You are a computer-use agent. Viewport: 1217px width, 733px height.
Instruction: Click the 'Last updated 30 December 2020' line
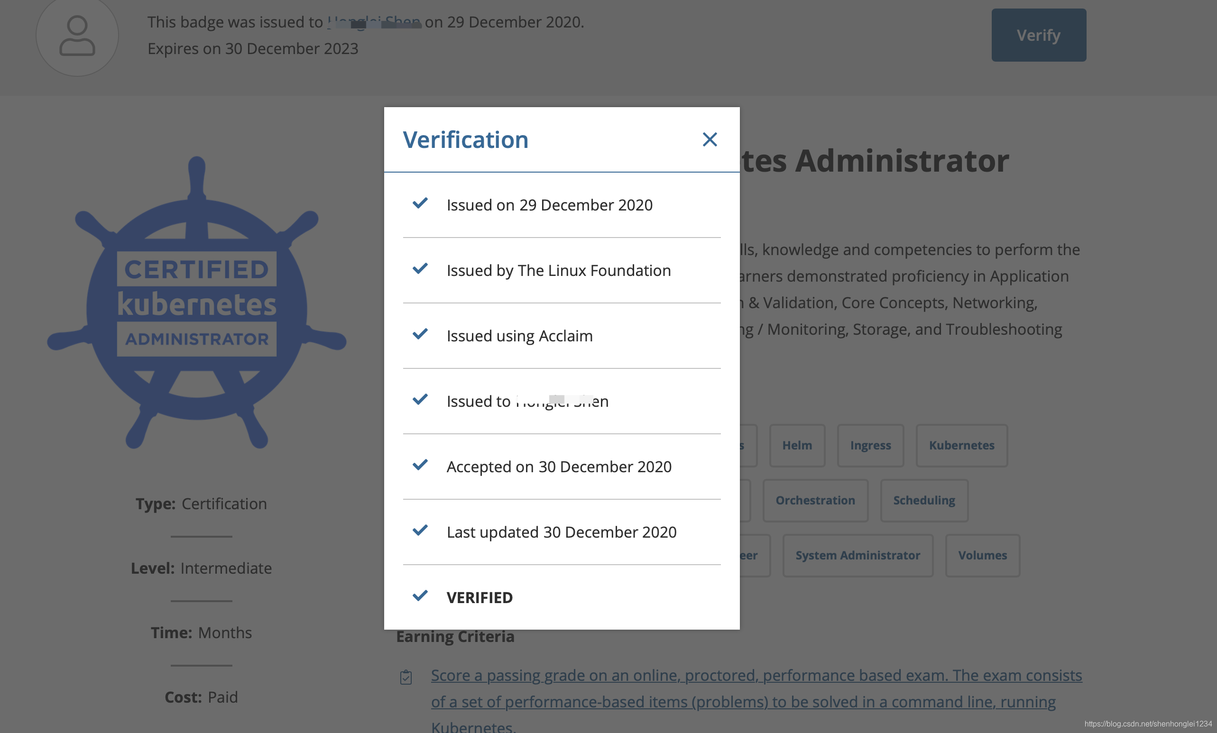[x=562, y=532]
